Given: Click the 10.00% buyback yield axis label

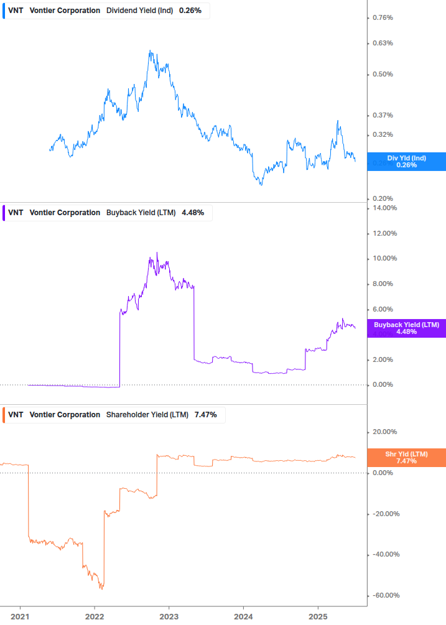Looking at the screenshot, I should tap(384, 258).
